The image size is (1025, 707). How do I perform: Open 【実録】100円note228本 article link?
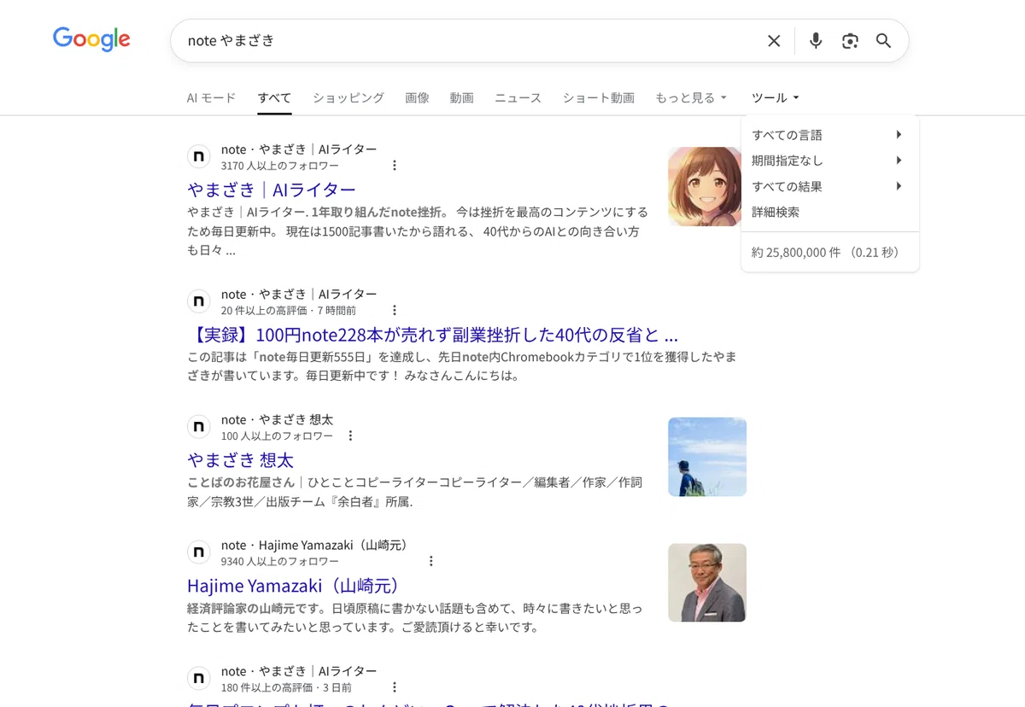coord(433,335)
